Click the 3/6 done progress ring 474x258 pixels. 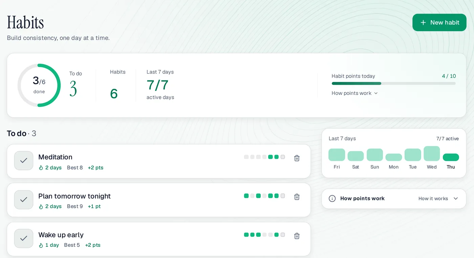[x=39, y=85]
